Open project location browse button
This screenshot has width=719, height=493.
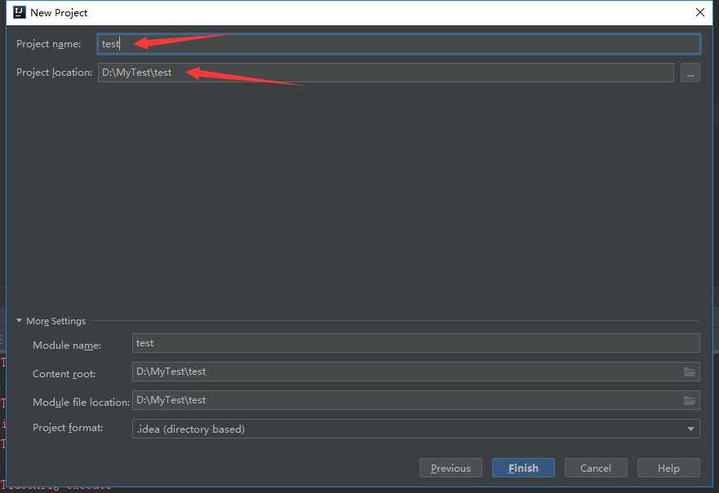pos(690,73)
